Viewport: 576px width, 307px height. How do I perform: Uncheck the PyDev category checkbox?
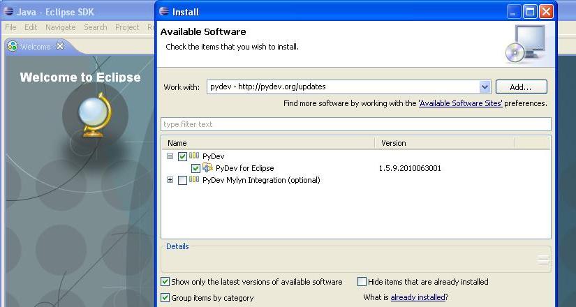(182, 156)
